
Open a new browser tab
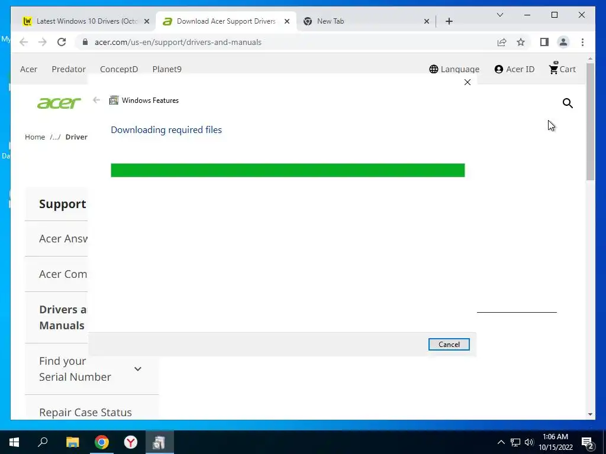point(449,21)
